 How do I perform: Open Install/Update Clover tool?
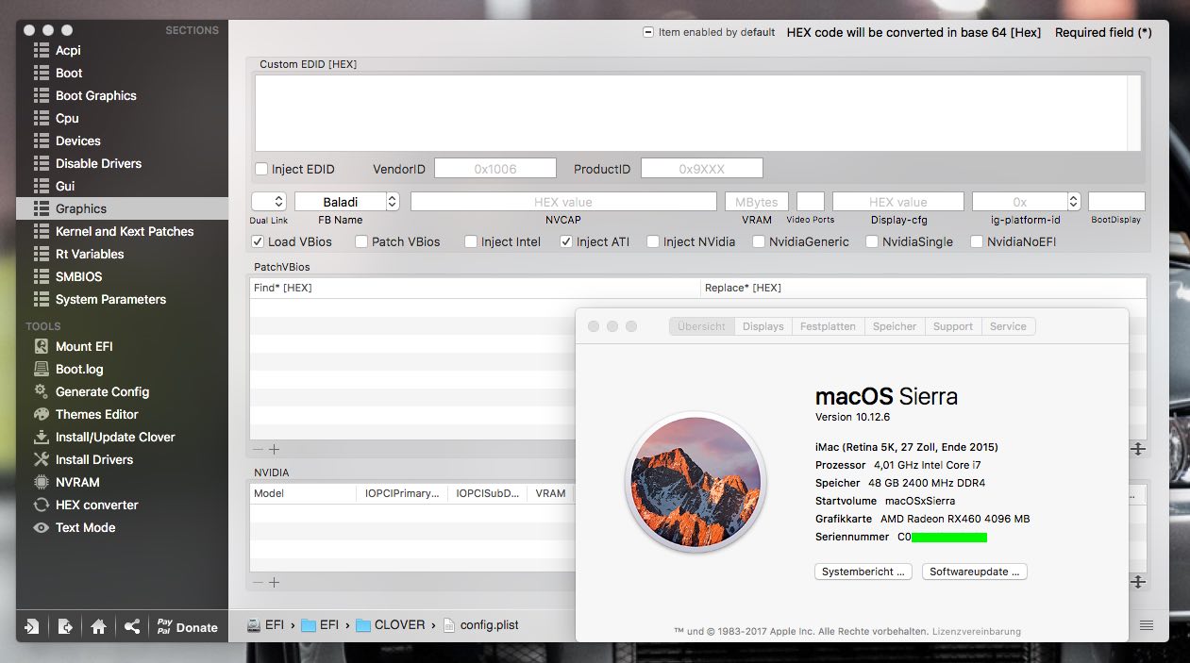click(122, 437)
